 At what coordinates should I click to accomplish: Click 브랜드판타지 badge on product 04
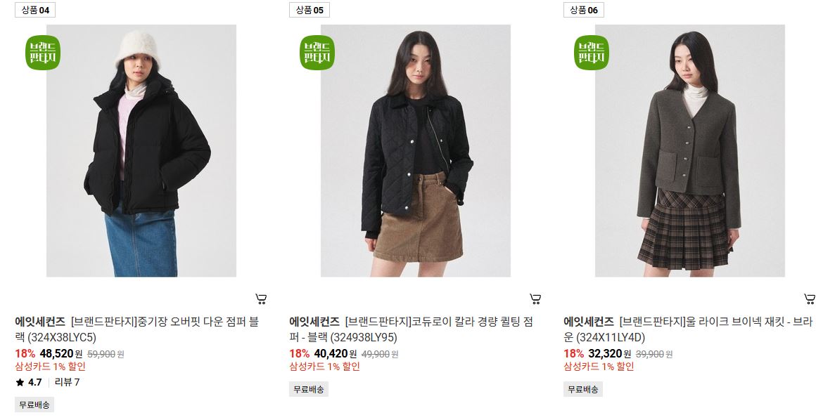pyautogui.click(x=43, y=53)
